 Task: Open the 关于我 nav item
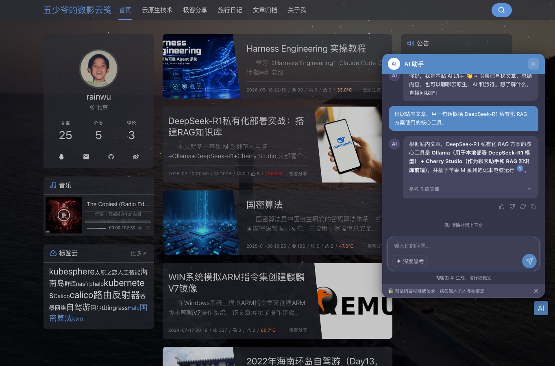pos(297,10)
